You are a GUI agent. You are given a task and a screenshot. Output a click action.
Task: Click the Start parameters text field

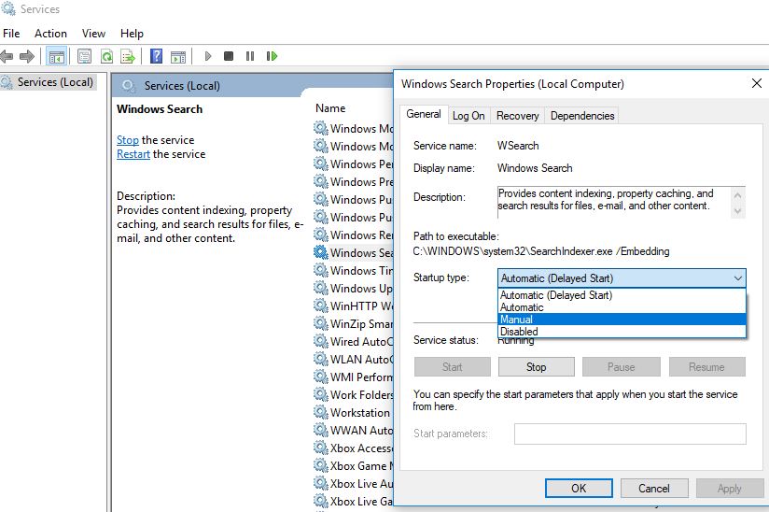[630, 434]
